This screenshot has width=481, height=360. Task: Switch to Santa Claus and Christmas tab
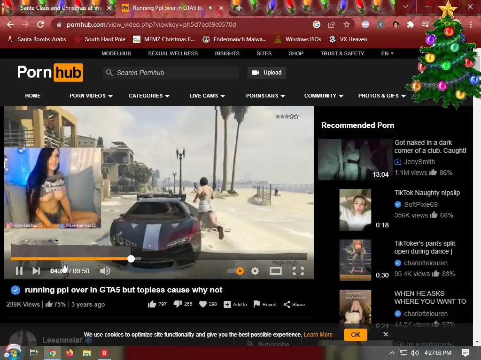61,8
